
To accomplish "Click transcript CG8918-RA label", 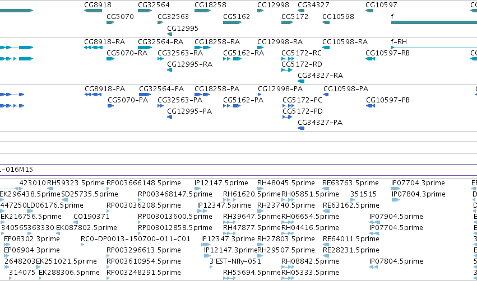I will (x=104, y=41).
